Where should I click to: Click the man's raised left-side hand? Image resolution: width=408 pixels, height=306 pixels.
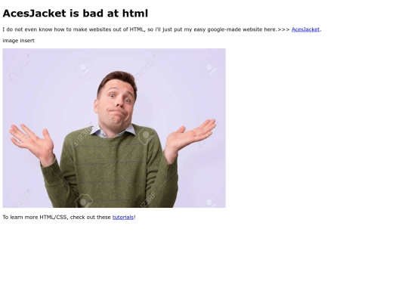click(32, 142)
